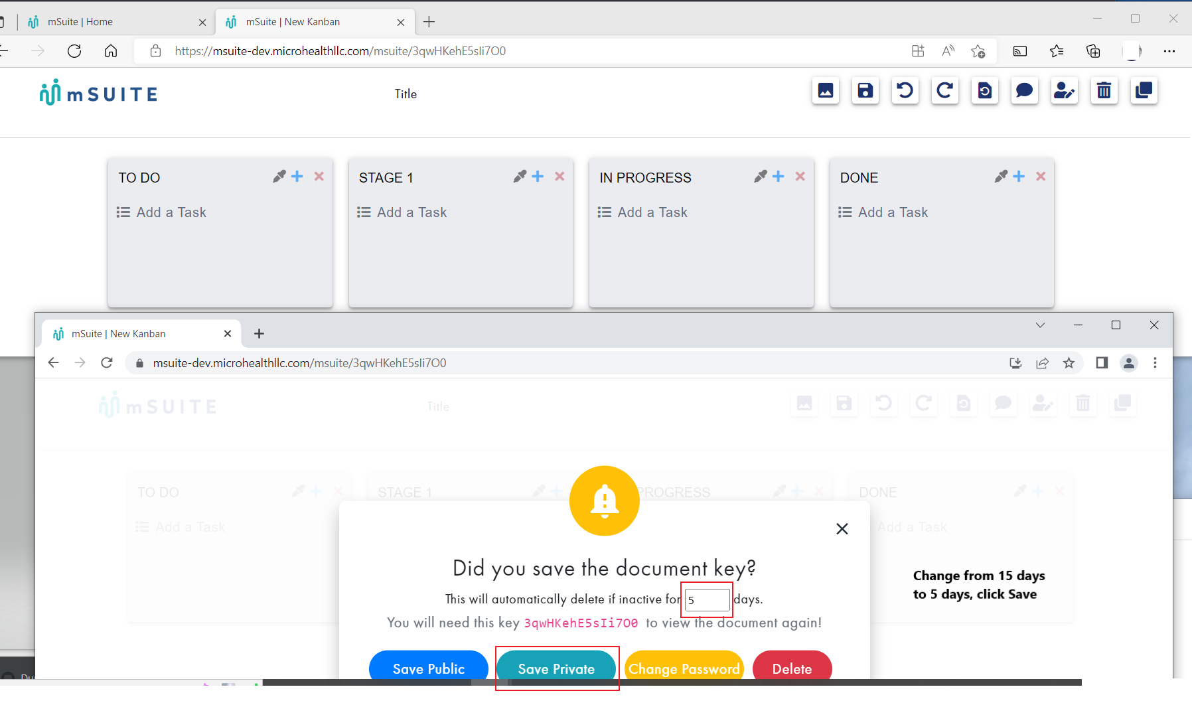
Task: Close the document key dialog
Action: (842, 528)
